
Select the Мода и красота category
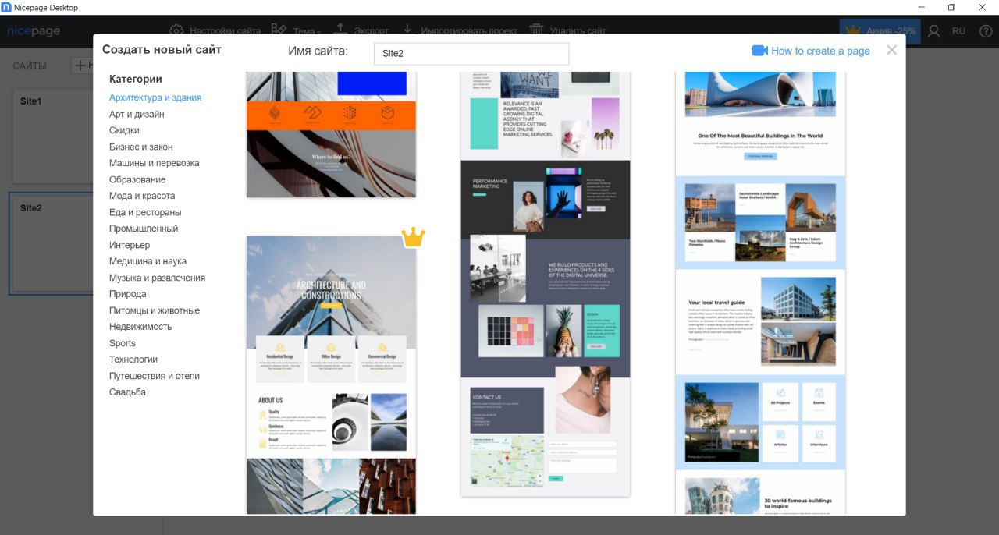point(142,196)
